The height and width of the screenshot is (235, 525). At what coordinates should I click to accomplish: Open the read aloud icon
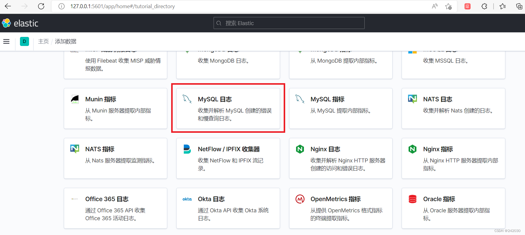(x=435, y=6)
